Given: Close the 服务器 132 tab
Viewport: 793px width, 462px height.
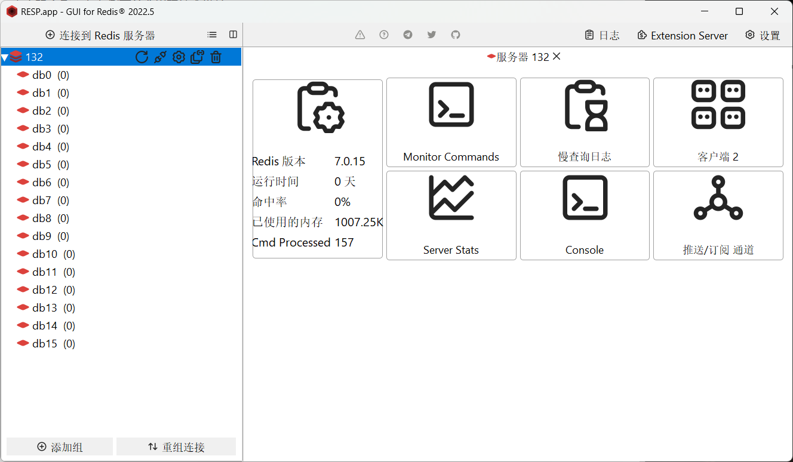Looking at the screenshot, I should click(557, 56).
